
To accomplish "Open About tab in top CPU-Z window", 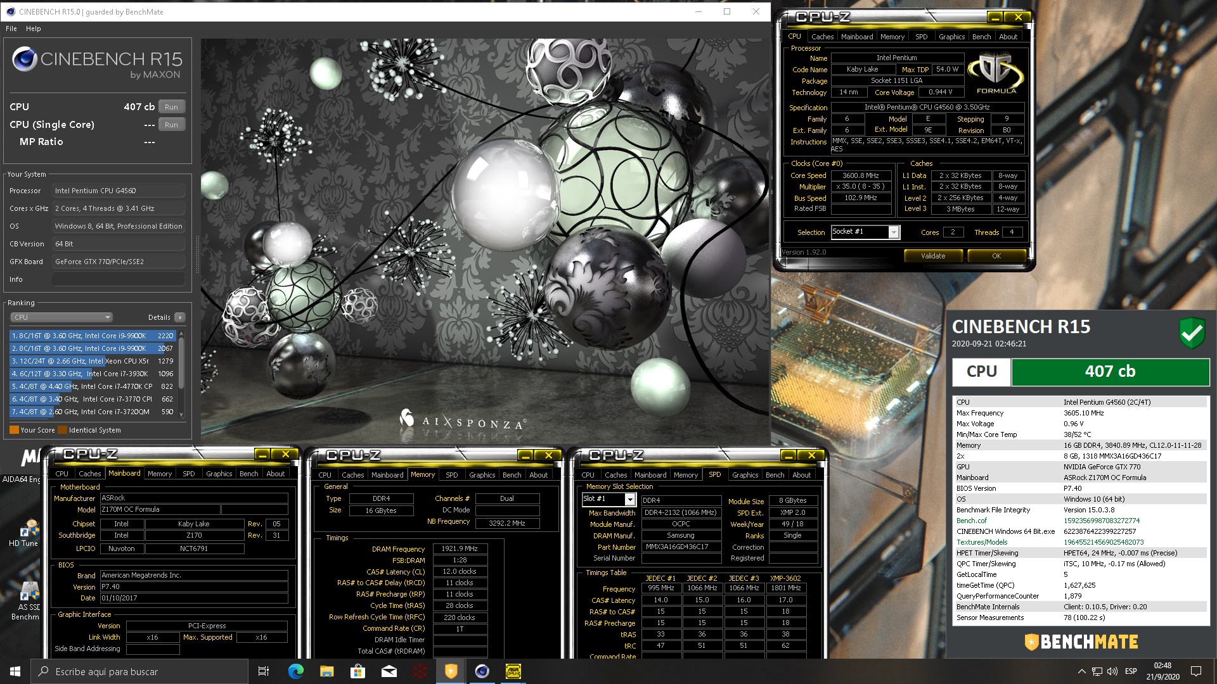I will 1008,37.
